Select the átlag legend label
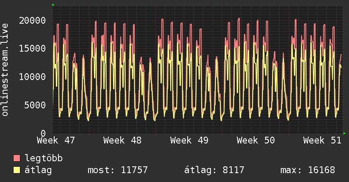349x182 pixels. [x=39, y=170]
